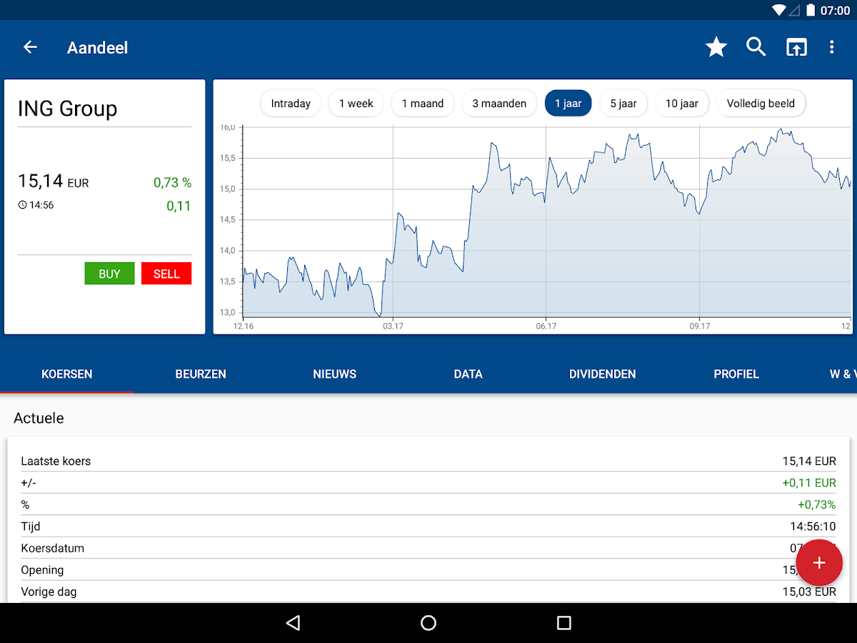This screenshot has height=643, width=857.
Task: Tap the Aandeel page title
Action: [x=97, y=48]
